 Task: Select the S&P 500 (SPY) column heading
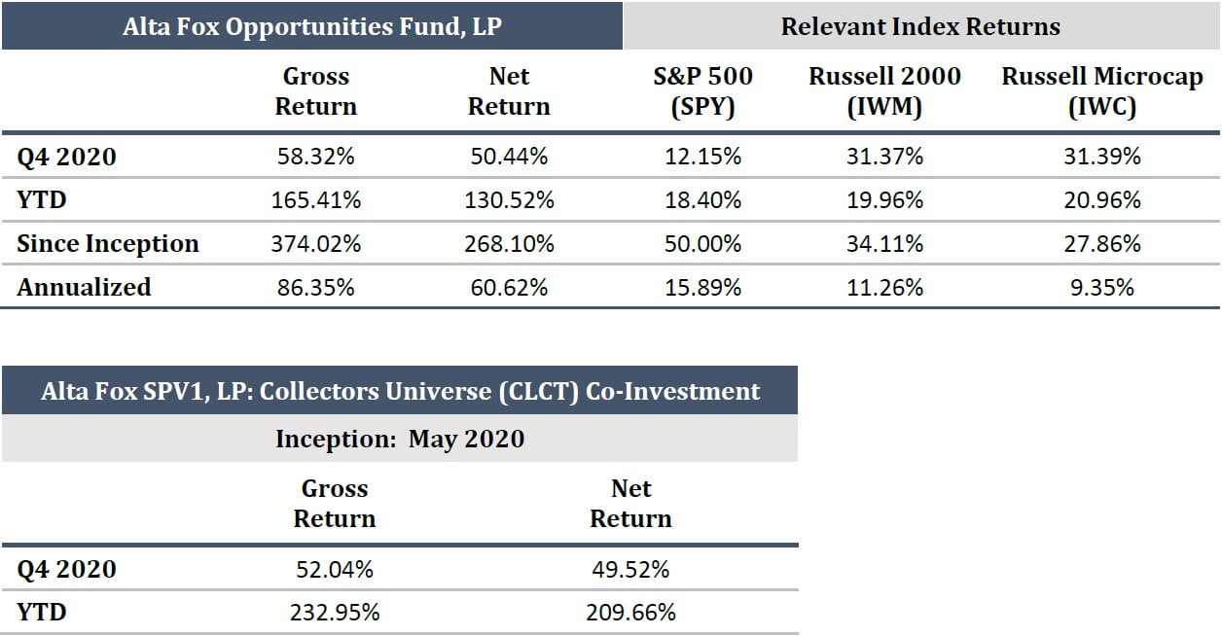coord(702,91)
